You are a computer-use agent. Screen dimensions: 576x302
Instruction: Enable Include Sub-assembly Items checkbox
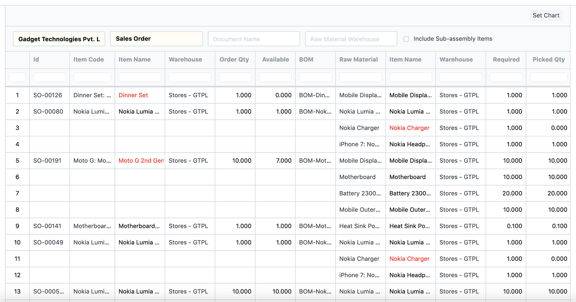pos(406,39)
